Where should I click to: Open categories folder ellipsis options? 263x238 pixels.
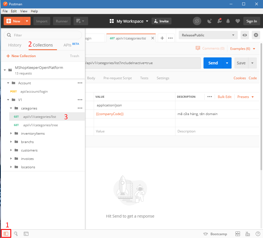click(x=80, y=108)
